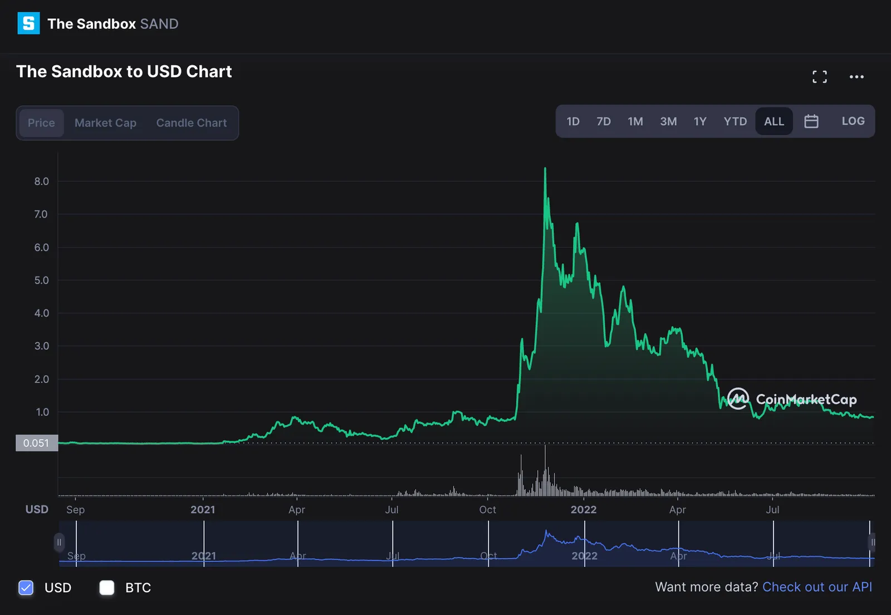Click The Sandbox to USD Chart heading
The height and width of the screenshot is (615, 891).
tap(124, 71)
